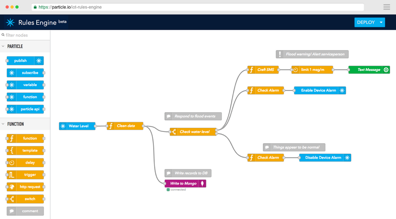Open the DEPLOY dropdown arrow

[x=381, y=22]
